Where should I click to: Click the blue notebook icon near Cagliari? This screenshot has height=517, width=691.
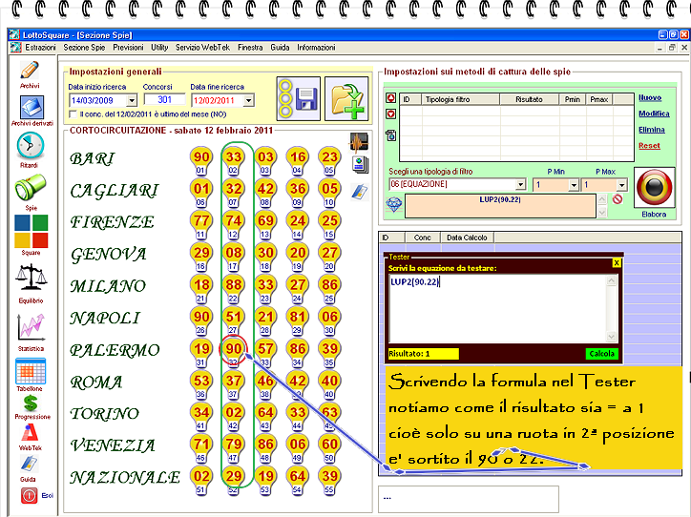(x=360, y=192)
